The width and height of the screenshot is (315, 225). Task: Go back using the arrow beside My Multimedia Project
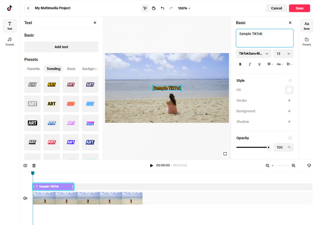tap(28, 8)
